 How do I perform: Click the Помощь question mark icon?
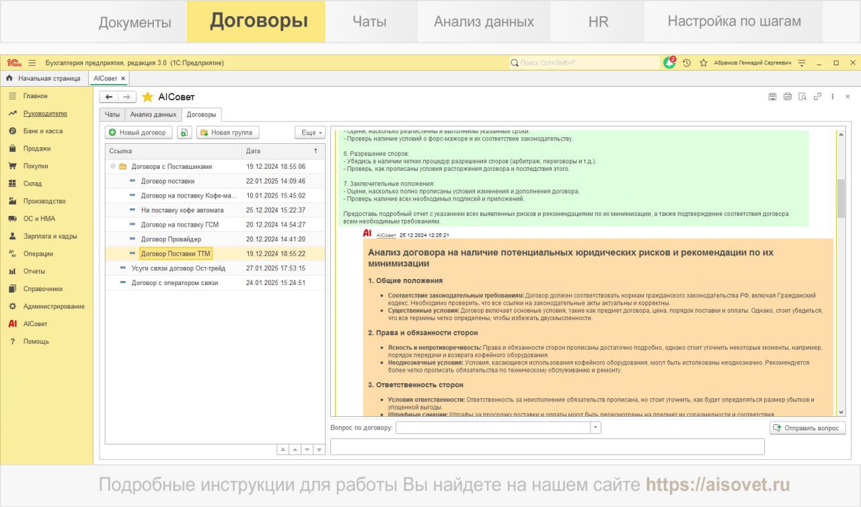pos(13,341)
